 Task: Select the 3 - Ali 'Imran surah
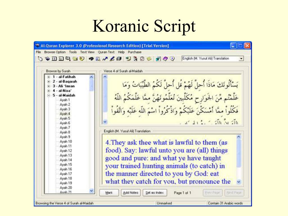pos(64,86)
